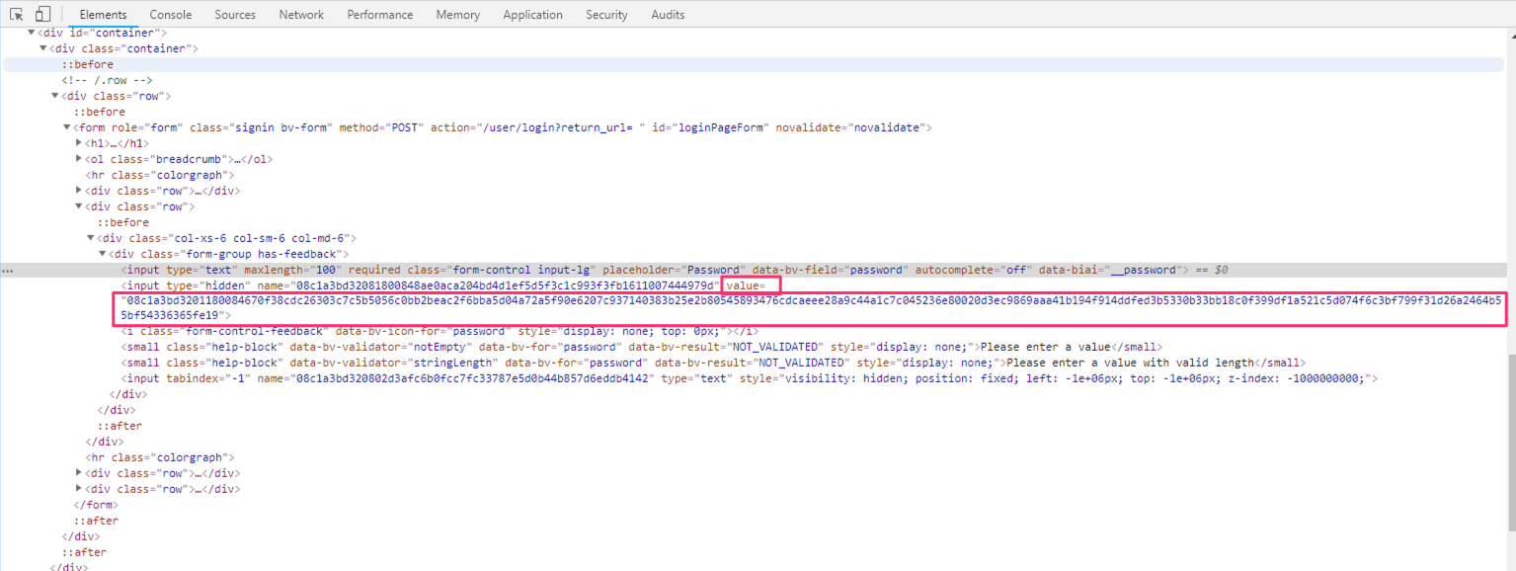Click the data-bv-field="password" attribute
This screenshot has height=571, width=1516.
pos(831,270)
